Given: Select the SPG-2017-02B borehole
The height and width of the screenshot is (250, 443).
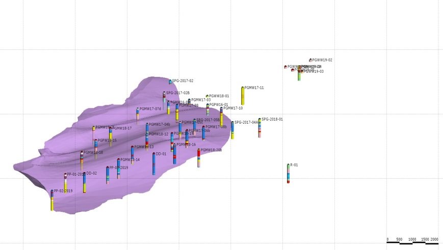Looking at the screenshot, I should coord(164,97).
